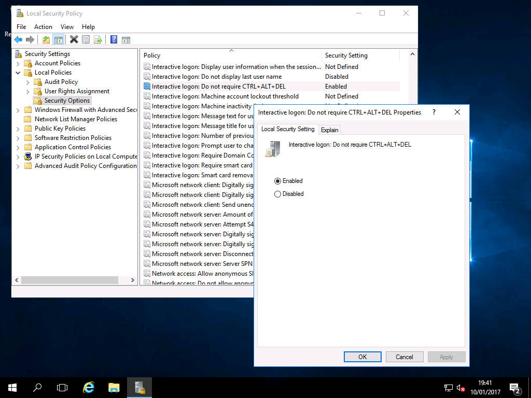Open the Action Center notifications icon

coord(514,388)
